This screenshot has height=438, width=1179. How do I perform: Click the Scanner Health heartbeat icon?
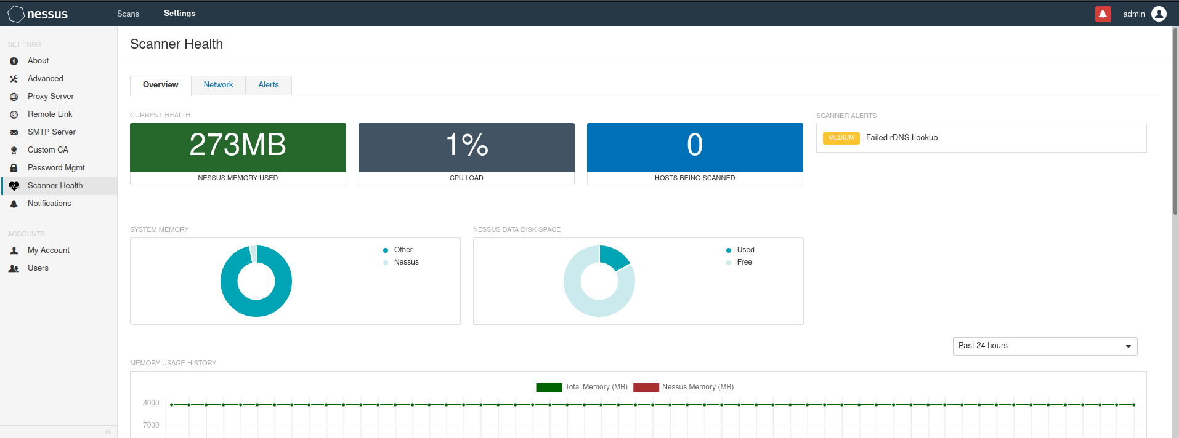click(14, 186)
